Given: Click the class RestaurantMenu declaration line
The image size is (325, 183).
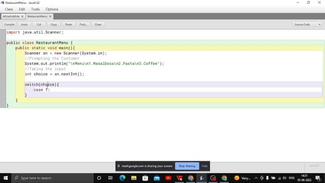Looking at the screenshot, I should click(x=40, y=43).
